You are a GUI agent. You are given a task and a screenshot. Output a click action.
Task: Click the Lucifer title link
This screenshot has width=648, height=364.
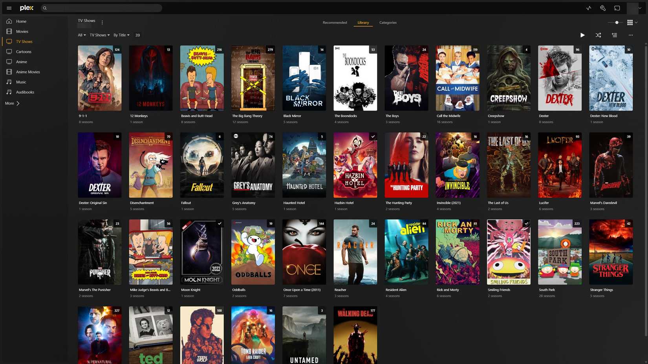click(544, 203)
